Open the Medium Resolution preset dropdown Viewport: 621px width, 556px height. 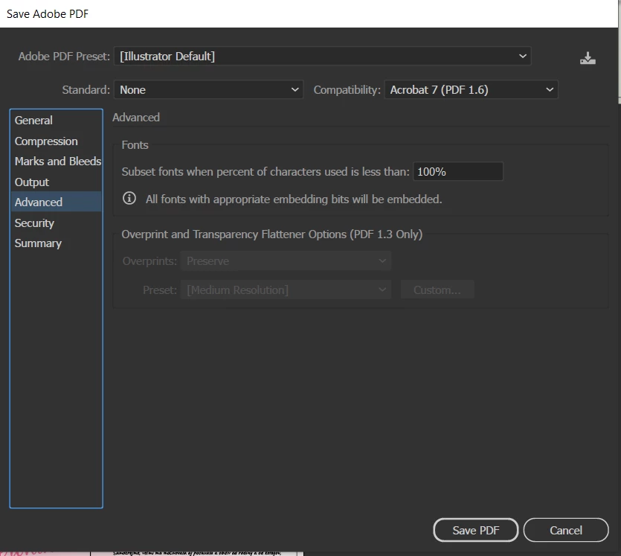286,290
